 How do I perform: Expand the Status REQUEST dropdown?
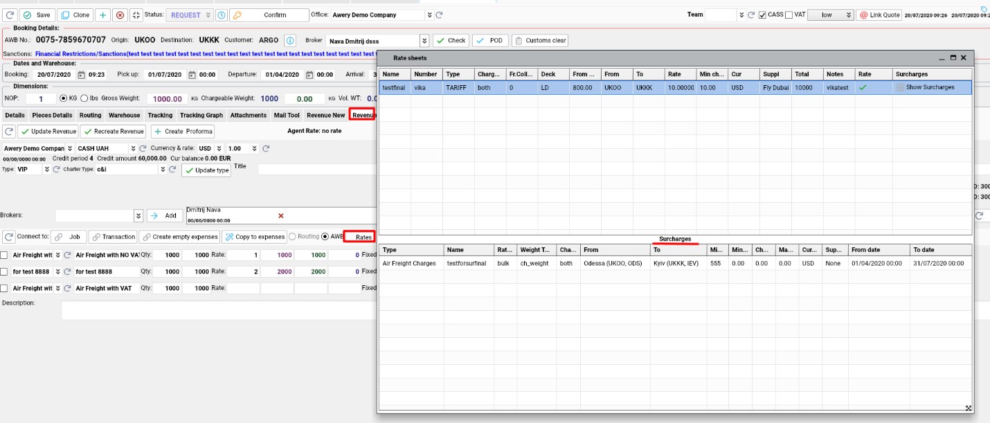pyautogui.click(x=208, y=15)
